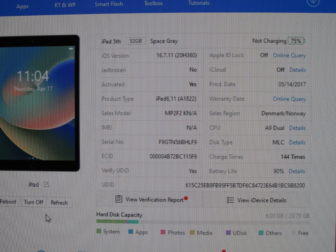The width and height of the screenshot is (336, 252).
Task: Click the purple UDisk legend swatch
Action: point(228,233)
